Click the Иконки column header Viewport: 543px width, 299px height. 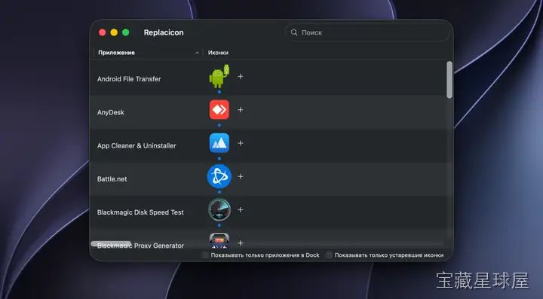coord(218,53)
